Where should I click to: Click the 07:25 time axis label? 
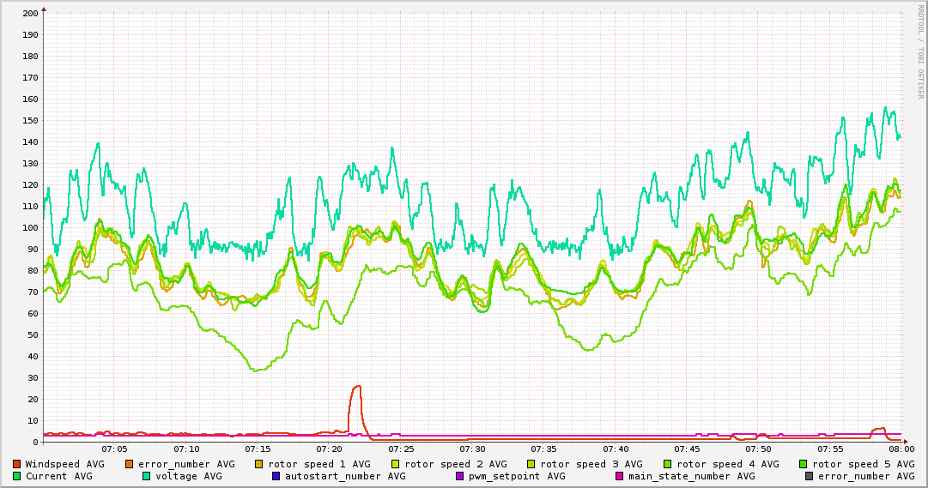click(400, 449)
